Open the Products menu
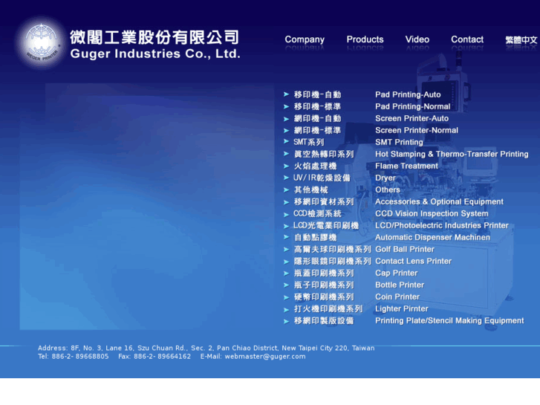Viewport: 540px width, 405px height. tap(365, 39)
